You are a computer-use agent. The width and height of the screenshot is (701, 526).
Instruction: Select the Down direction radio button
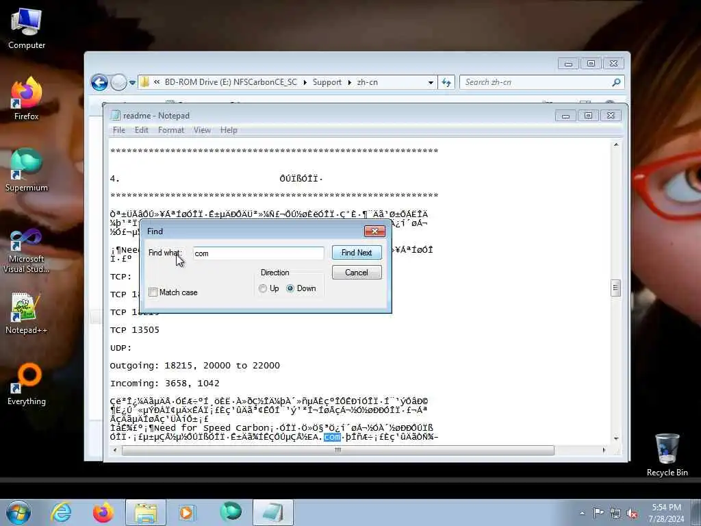[290, 288]
